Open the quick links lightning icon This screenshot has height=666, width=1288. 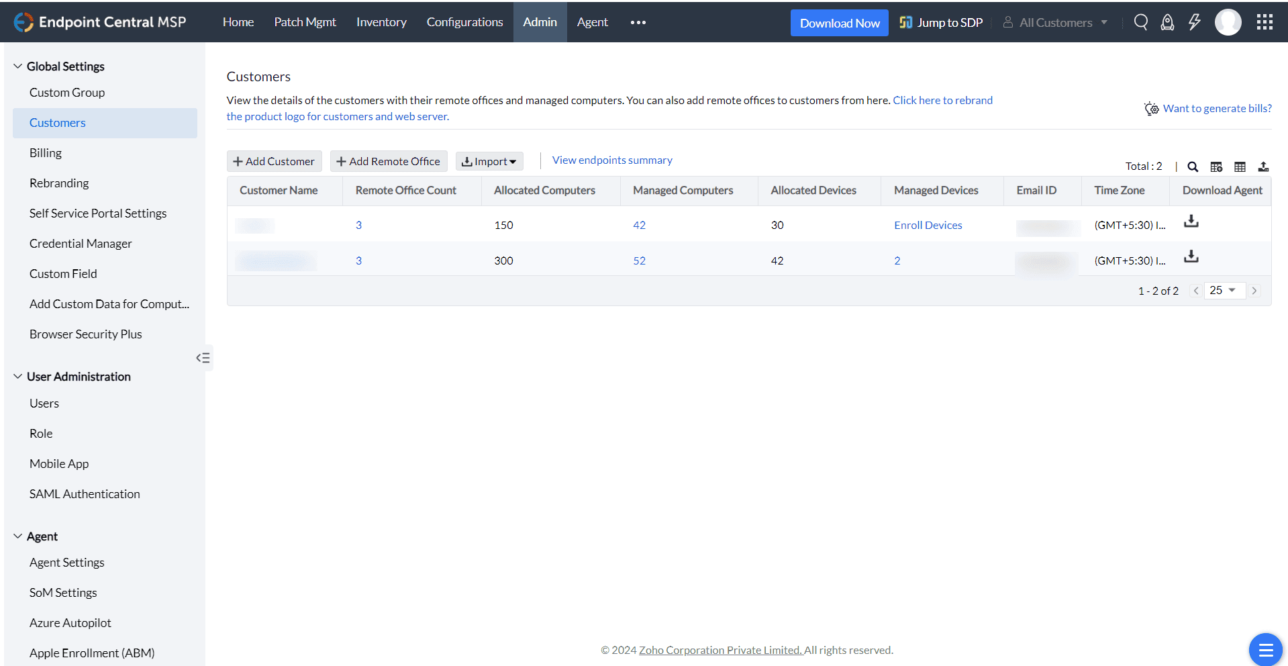pyautogui.click(x=1195, y=22)
